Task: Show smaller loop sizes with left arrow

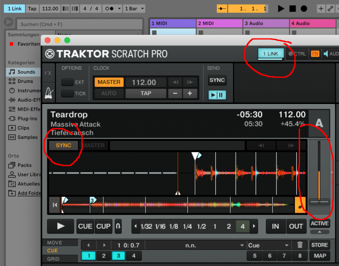Action: (x=135, y=226)
